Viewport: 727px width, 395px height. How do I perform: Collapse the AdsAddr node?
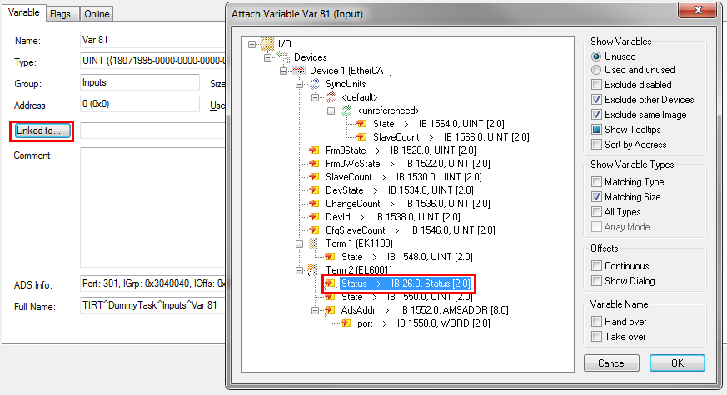point(315,310)
